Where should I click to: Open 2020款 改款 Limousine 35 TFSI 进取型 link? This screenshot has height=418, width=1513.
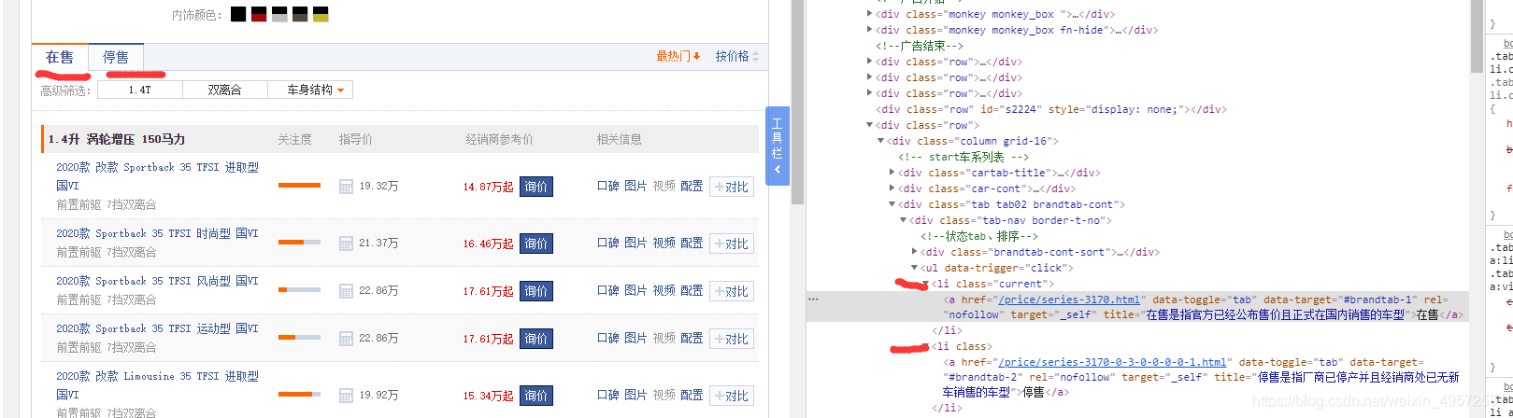point(157,385)
